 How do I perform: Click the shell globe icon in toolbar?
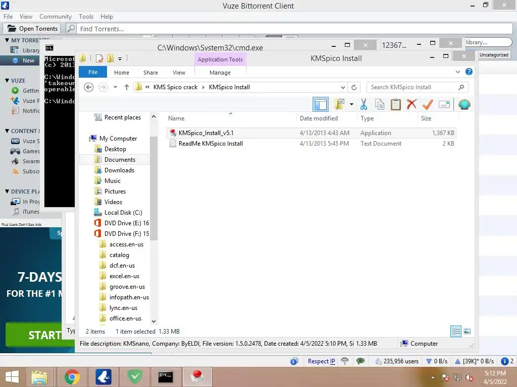click(x=464, y=104)
